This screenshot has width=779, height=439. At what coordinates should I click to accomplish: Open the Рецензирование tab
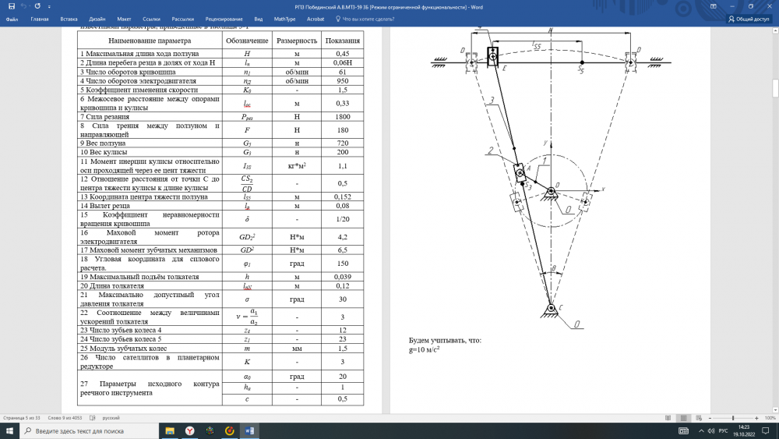click(224, 19)
